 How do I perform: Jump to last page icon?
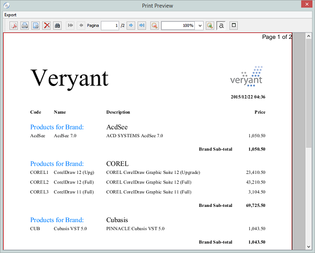tap(142, 25)
